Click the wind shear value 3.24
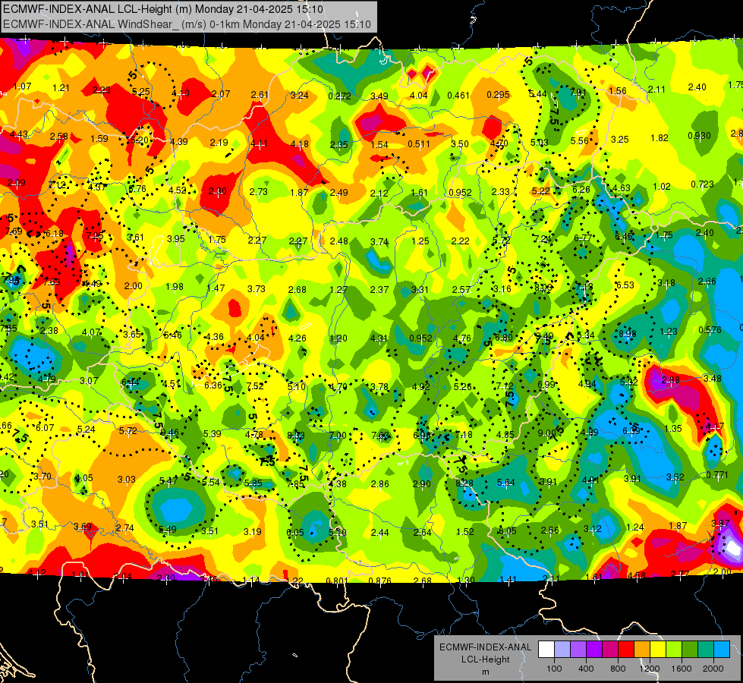The width and height of the screenshot is (743, 683). tap(300, 96)
